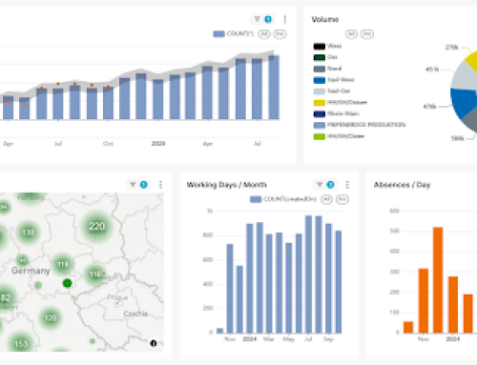Click Inv legend button in Working Days chart
Viewport: 477px width, 365px height.
(342, 199)
